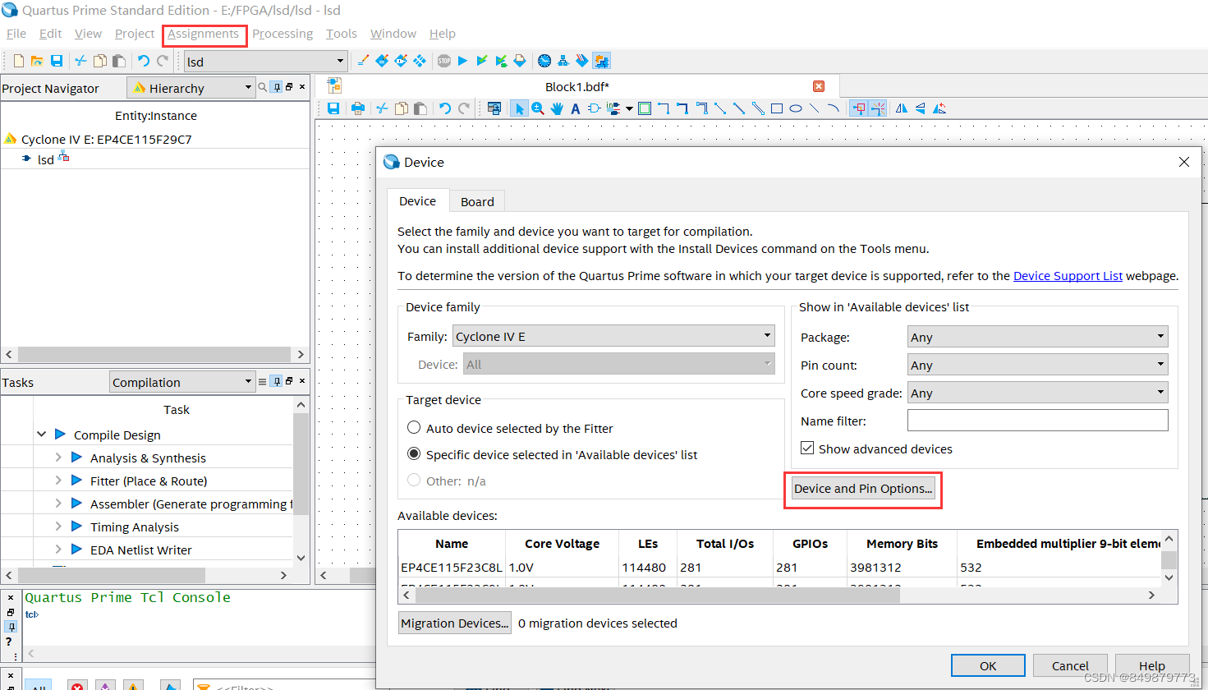
Task: Create a new file from main toolbar
Action: [19, 61]
